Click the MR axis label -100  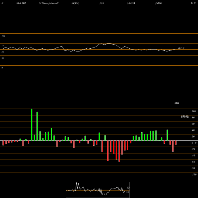pos(194,175)
